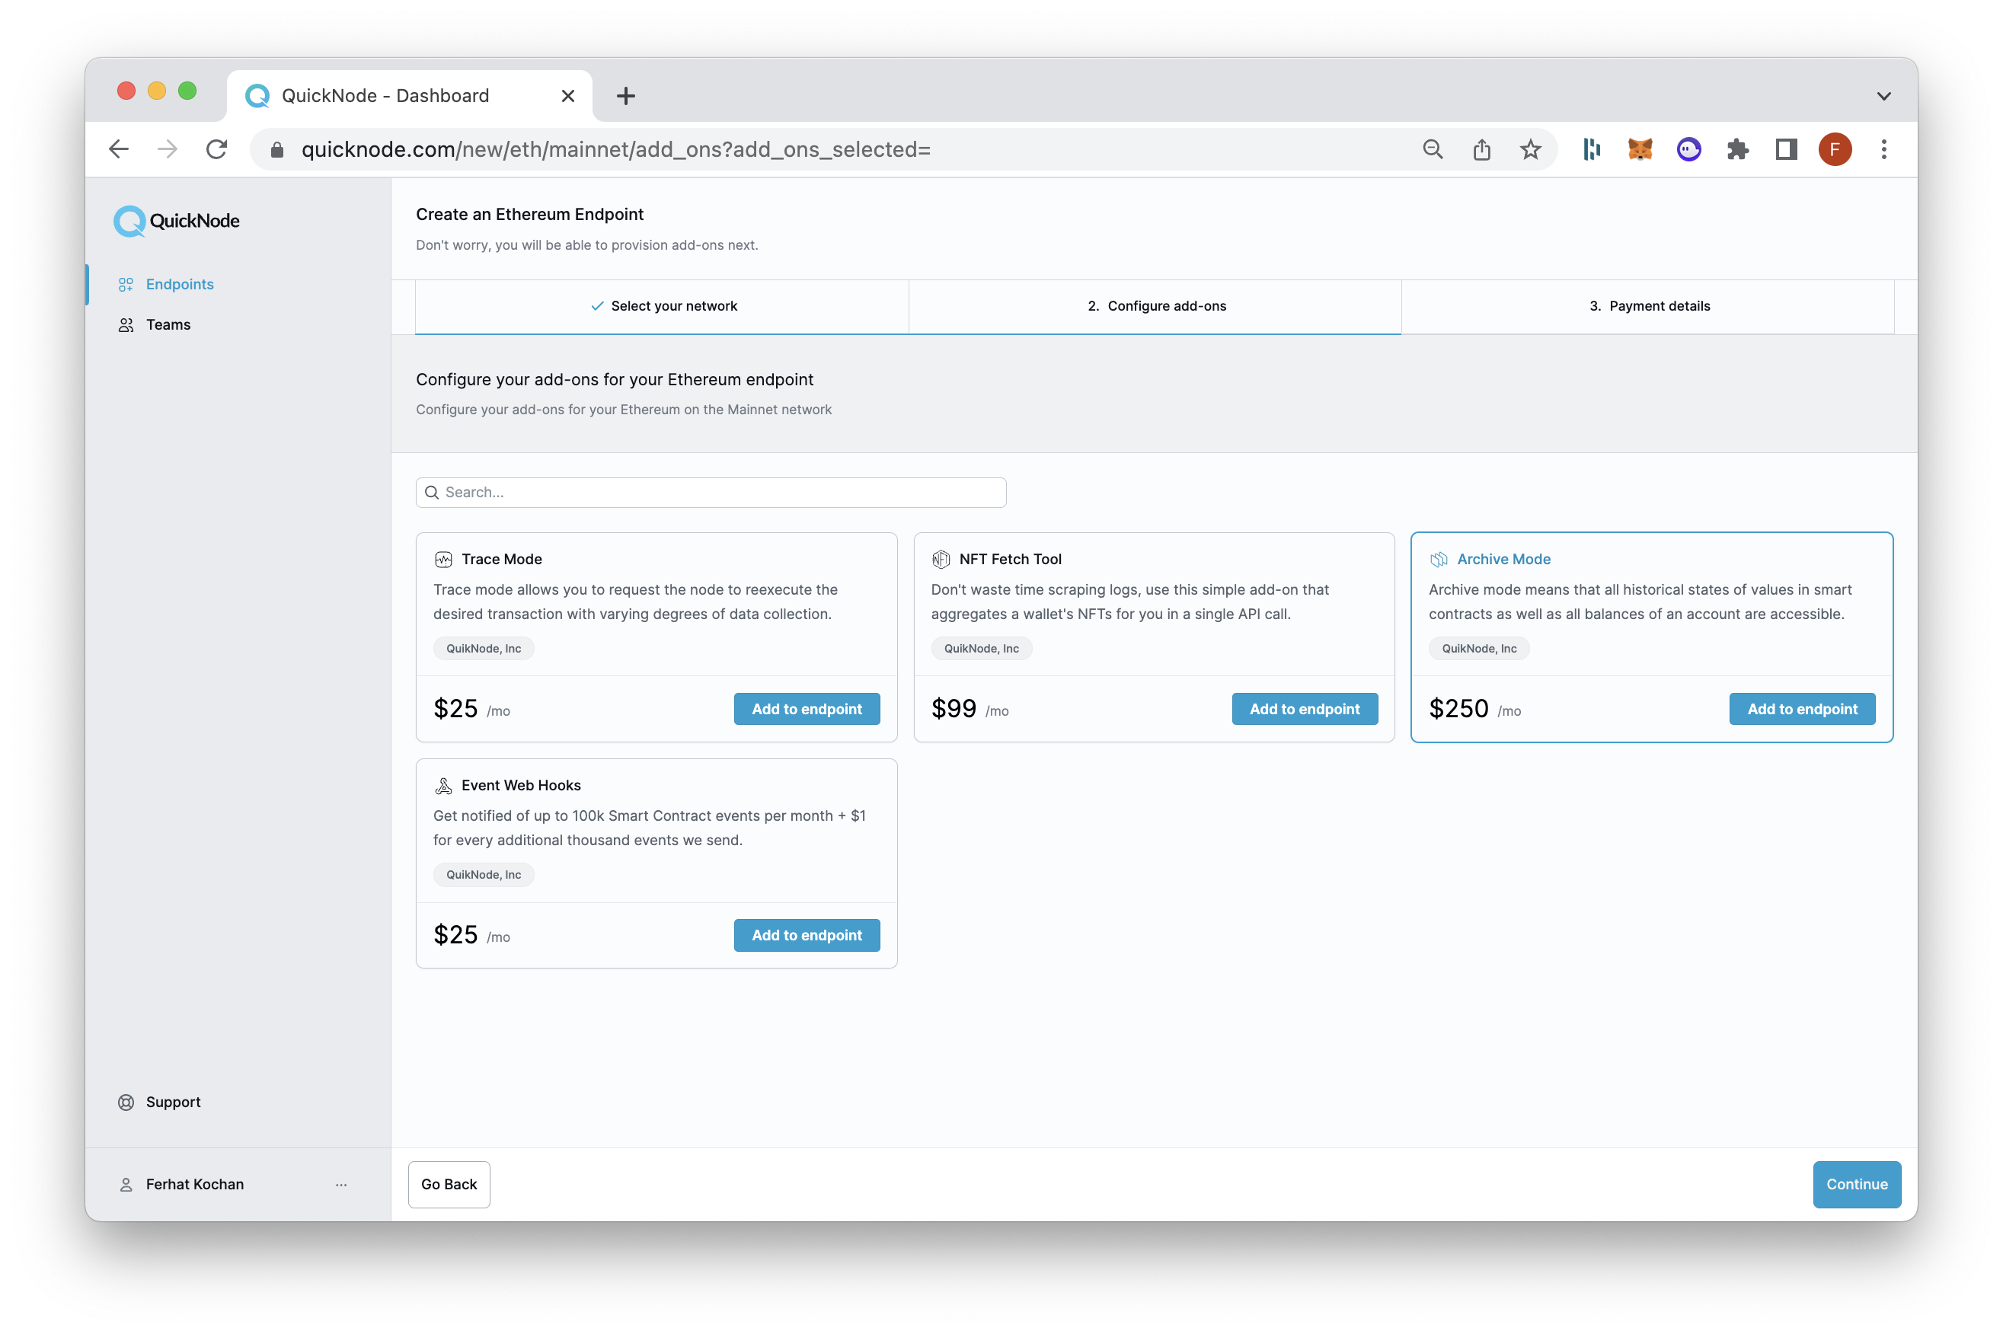Open the Extensions puzzle icon
Screen dimensions: 2003x1334
1737,150
